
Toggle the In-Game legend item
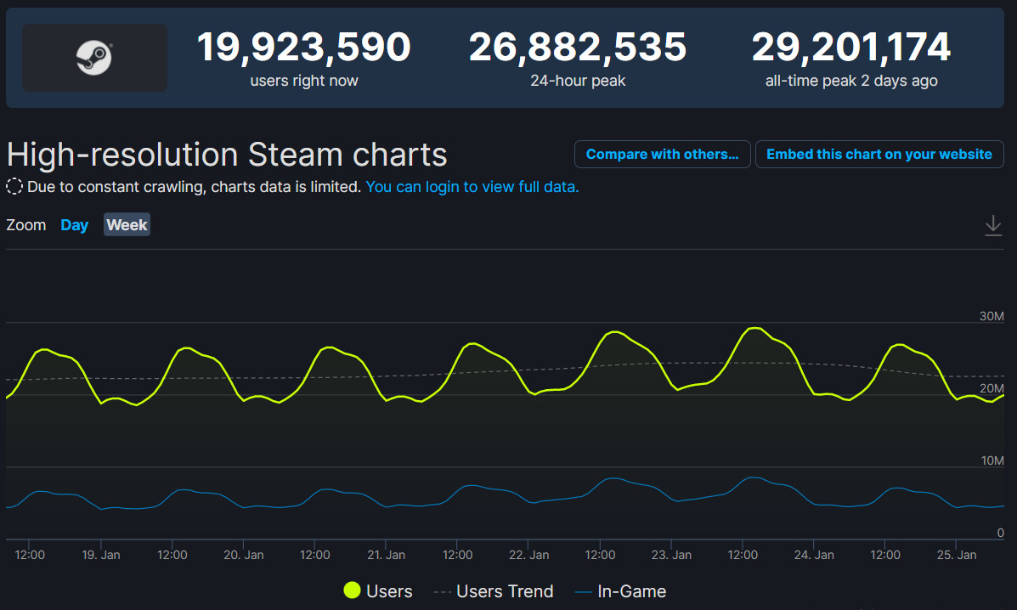[621, 591]
